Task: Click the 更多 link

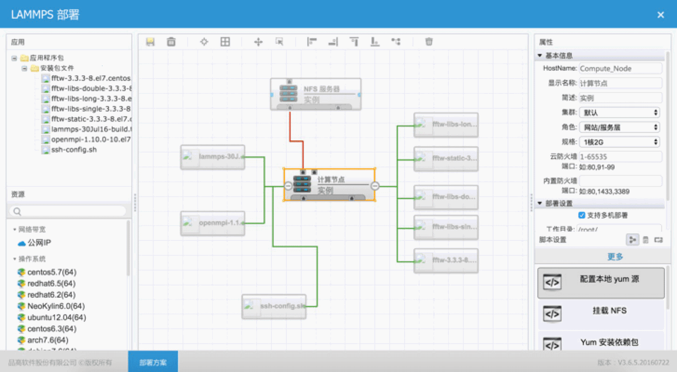Action: (x=615, y=257)
